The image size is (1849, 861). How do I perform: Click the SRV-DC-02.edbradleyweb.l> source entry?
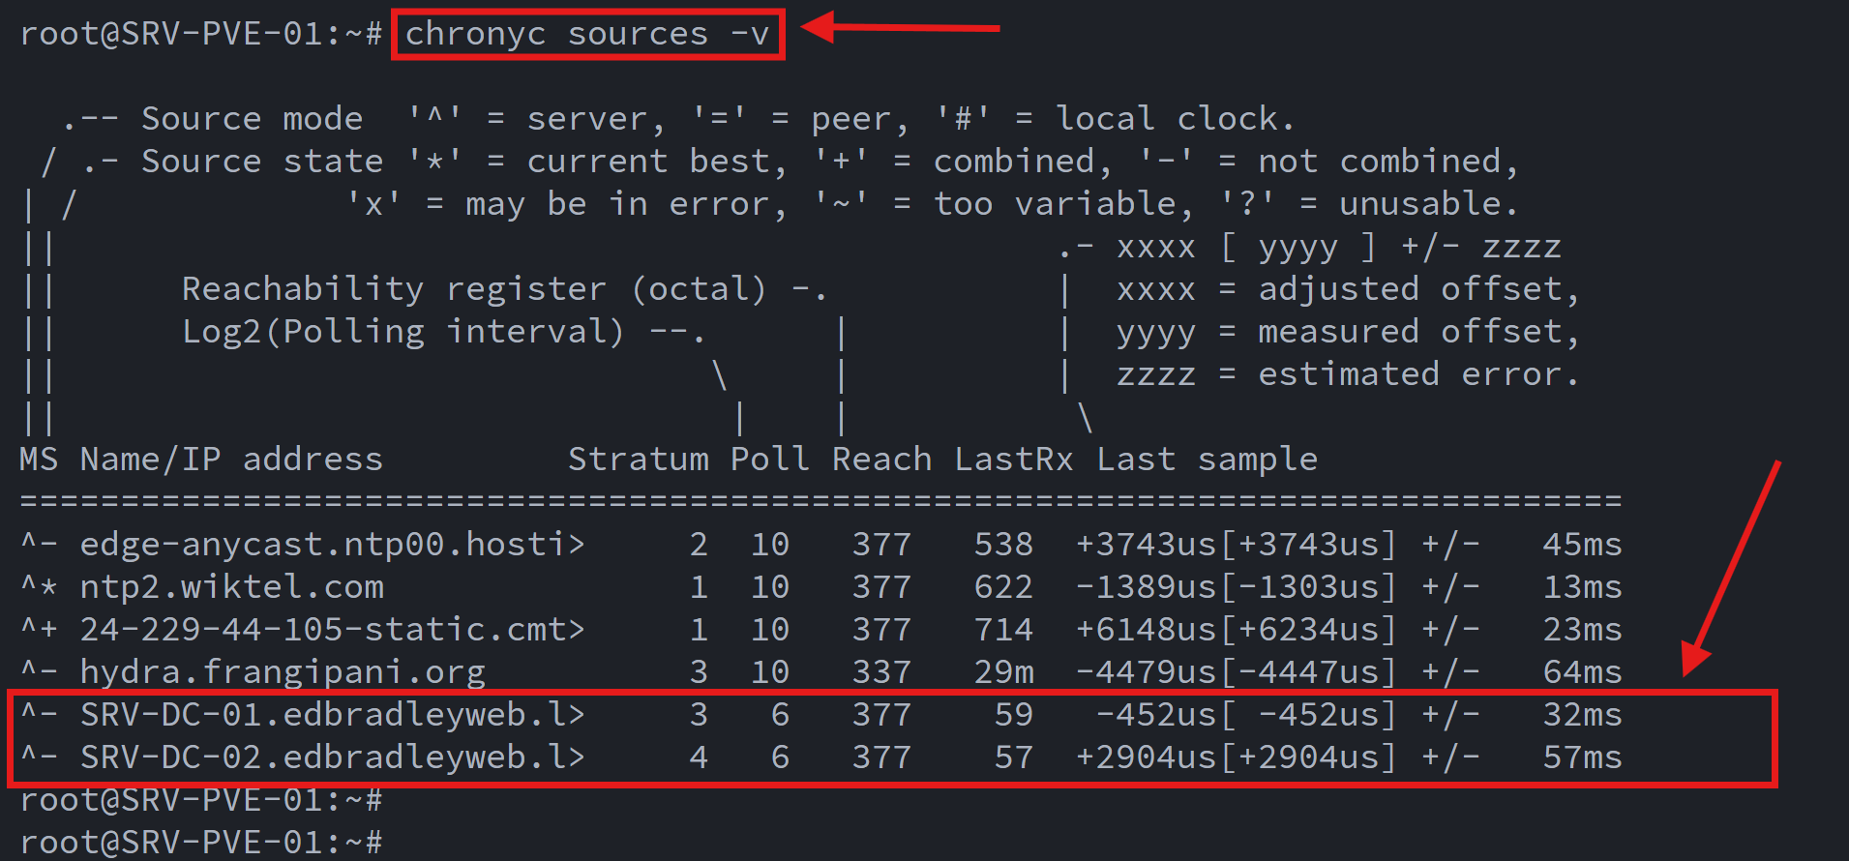coord(332,757)
